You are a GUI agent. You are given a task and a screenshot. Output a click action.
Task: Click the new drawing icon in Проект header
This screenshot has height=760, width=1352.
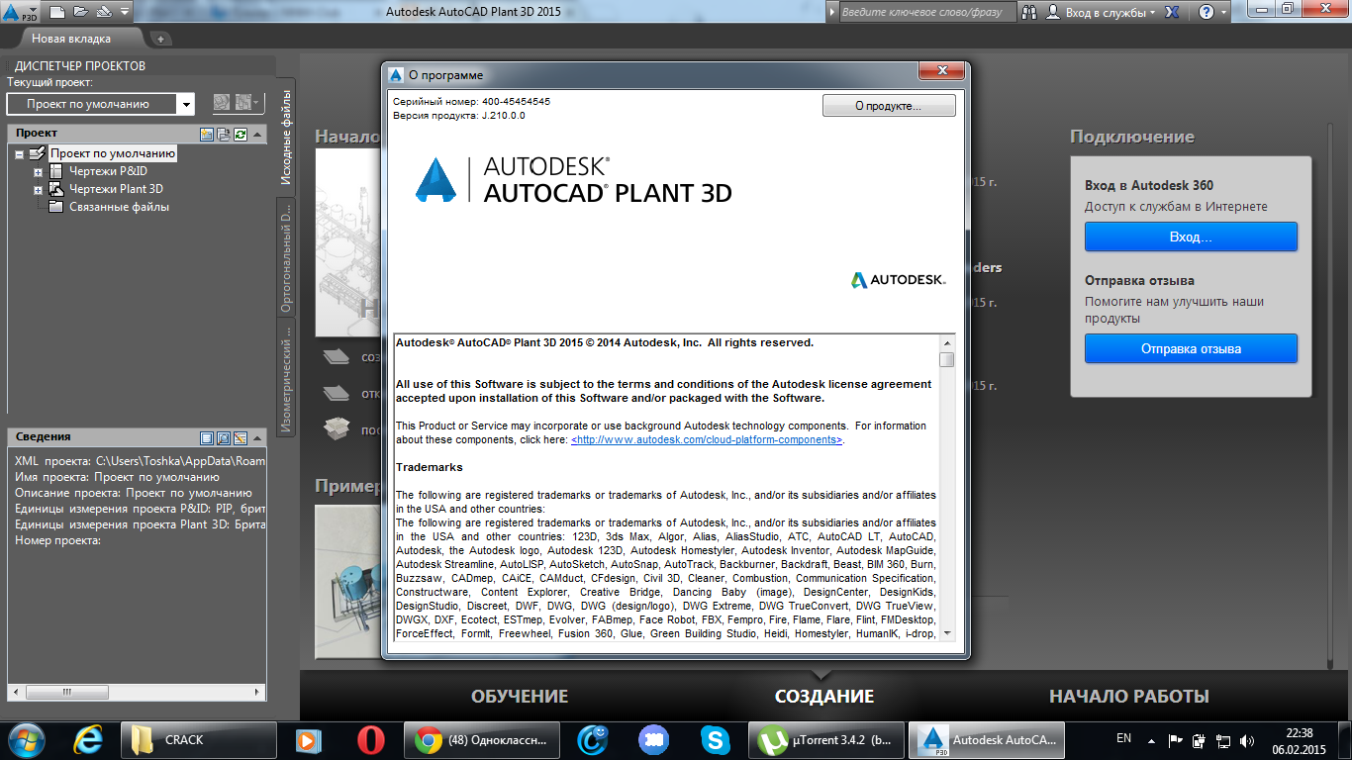tap(207, 134)
